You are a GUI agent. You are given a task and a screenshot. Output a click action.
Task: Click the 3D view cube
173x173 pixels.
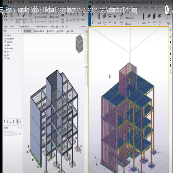point(80,43)
